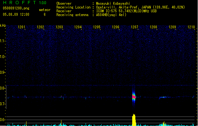
Task: Select the 1204 time marker
Action: [78, 27]
